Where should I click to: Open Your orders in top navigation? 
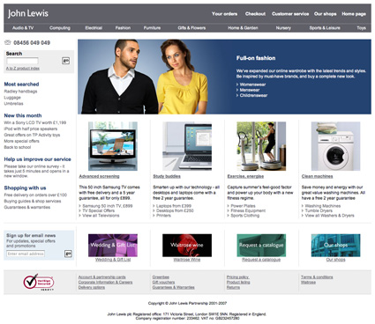224,14
